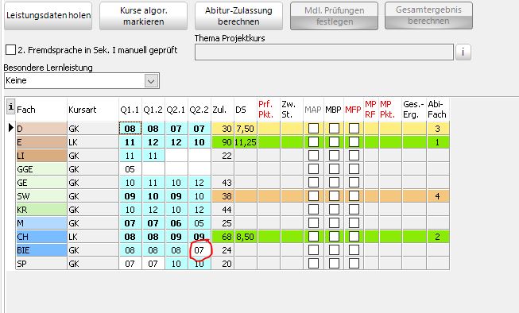Select the Fach cell GGE

(x=41, y=169)
